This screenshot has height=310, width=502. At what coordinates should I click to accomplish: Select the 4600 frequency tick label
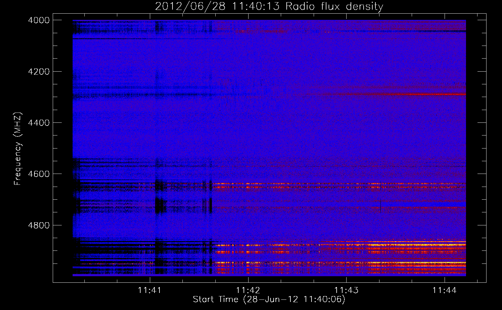coord(39,174)
